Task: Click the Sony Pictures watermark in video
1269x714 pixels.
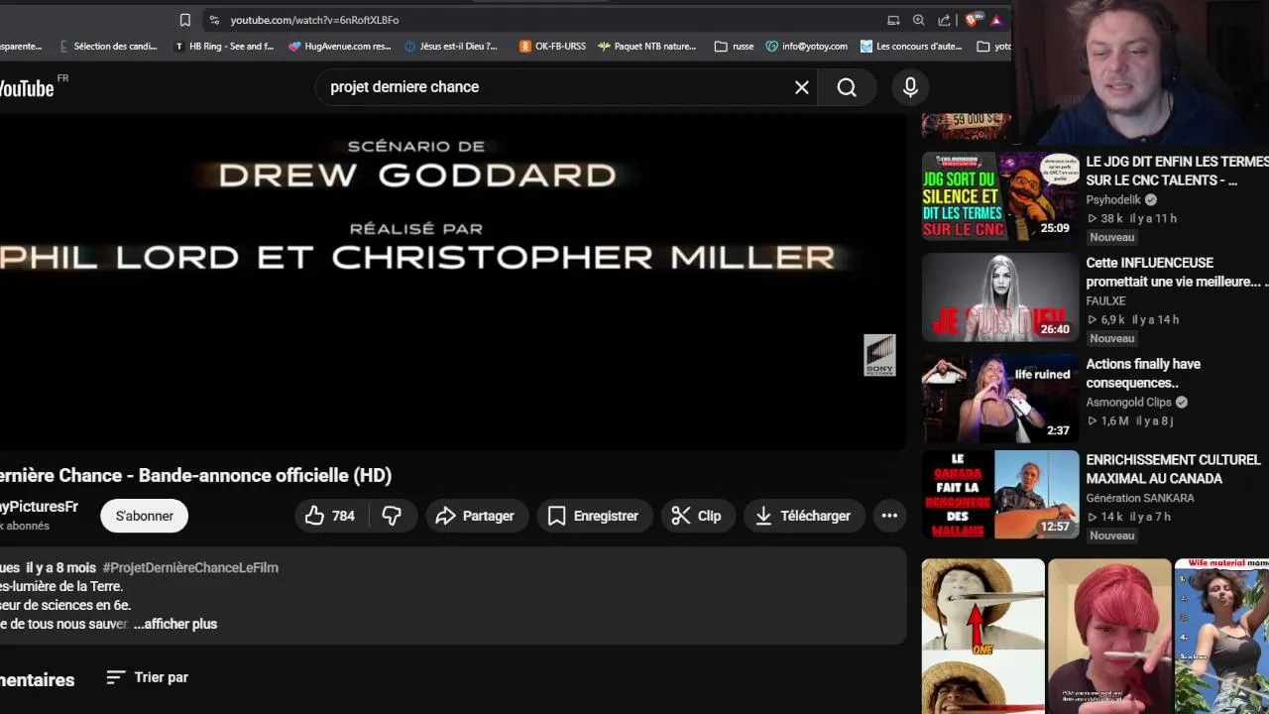Action: (x=879, y=355)
